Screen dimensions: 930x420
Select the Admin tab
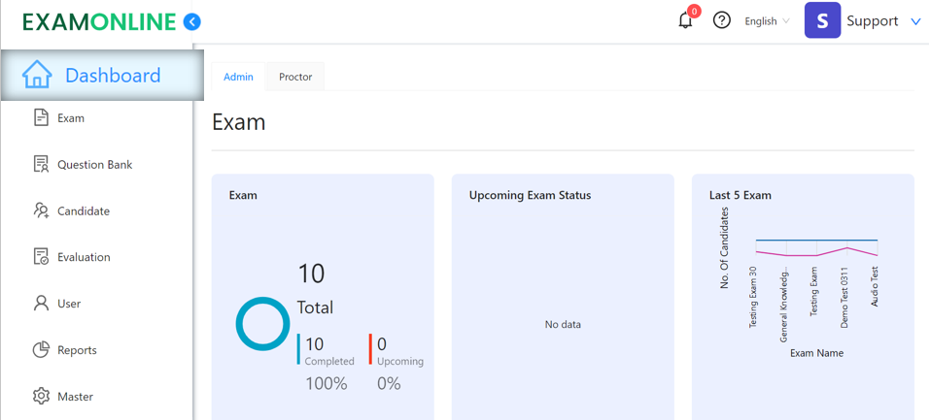(238, 77)
